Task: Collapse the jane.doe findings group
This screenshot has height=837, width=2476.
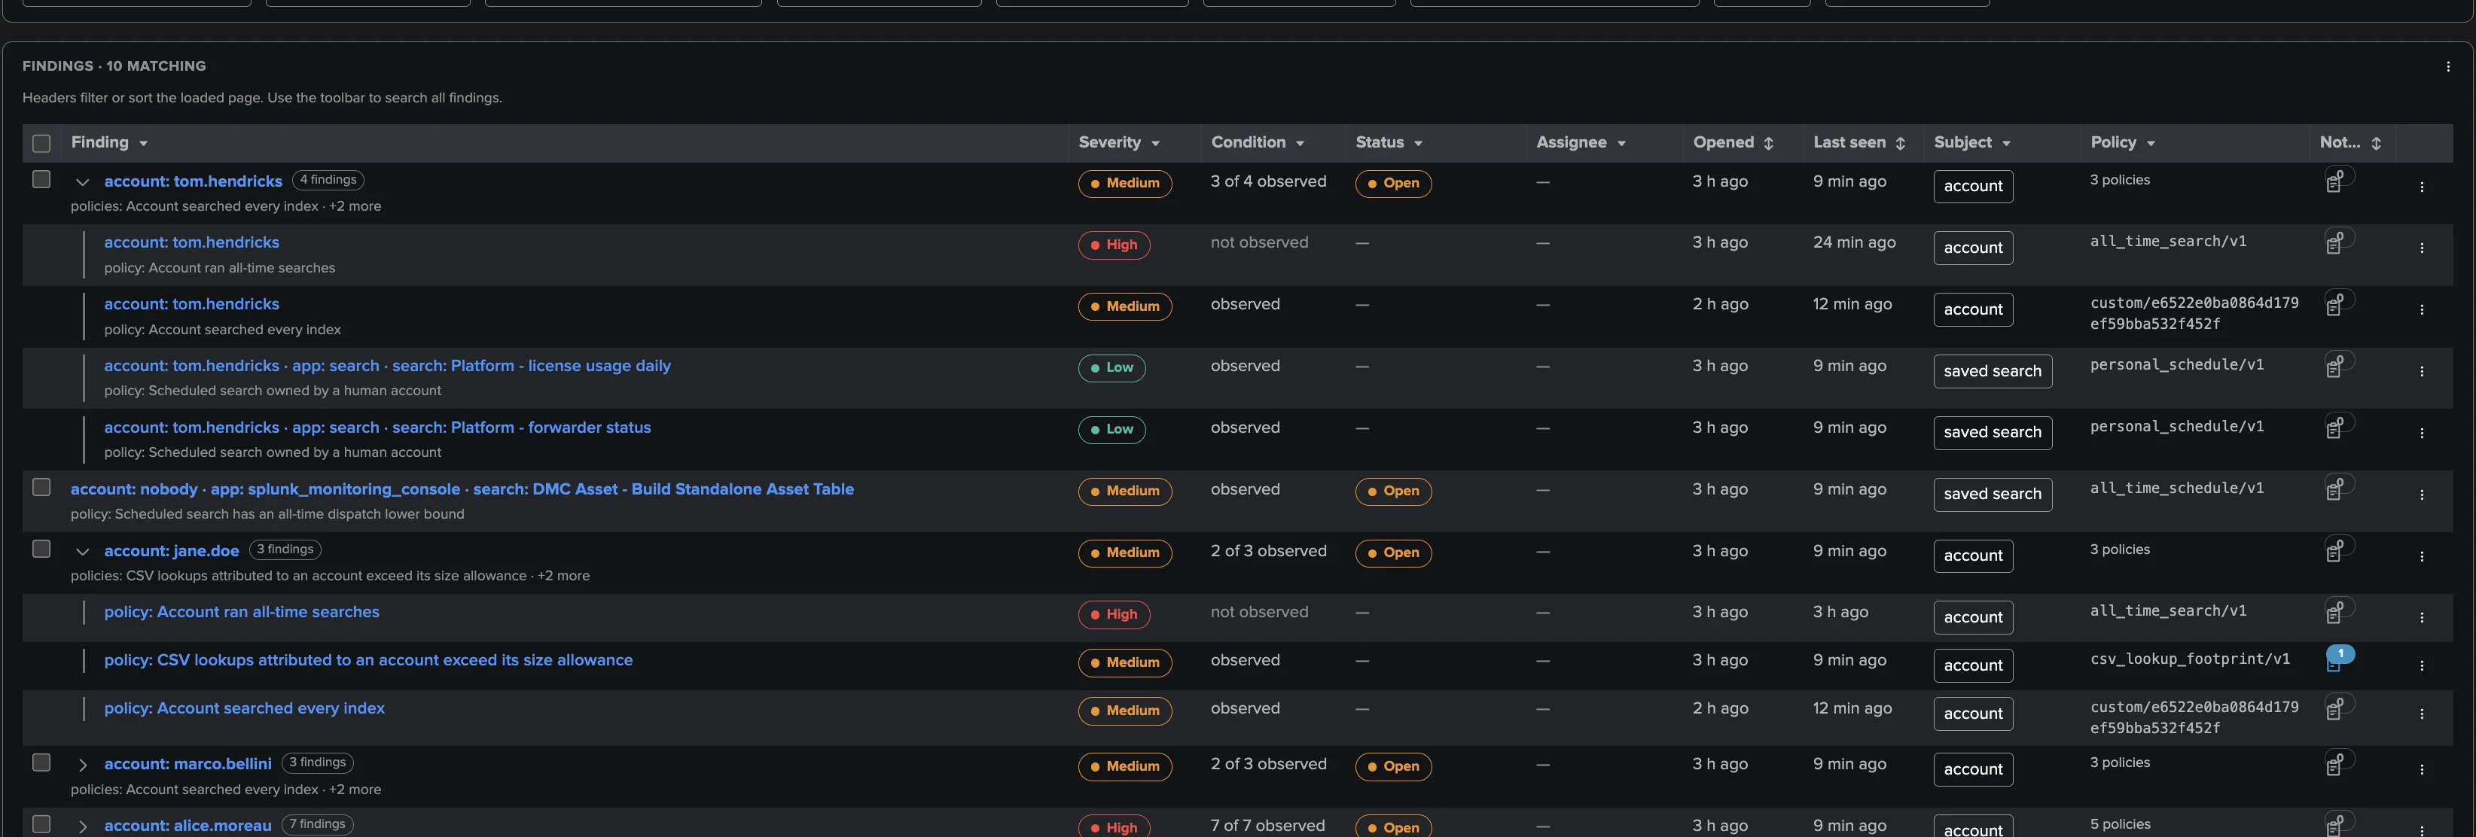Action: click(x=83, y=552)
